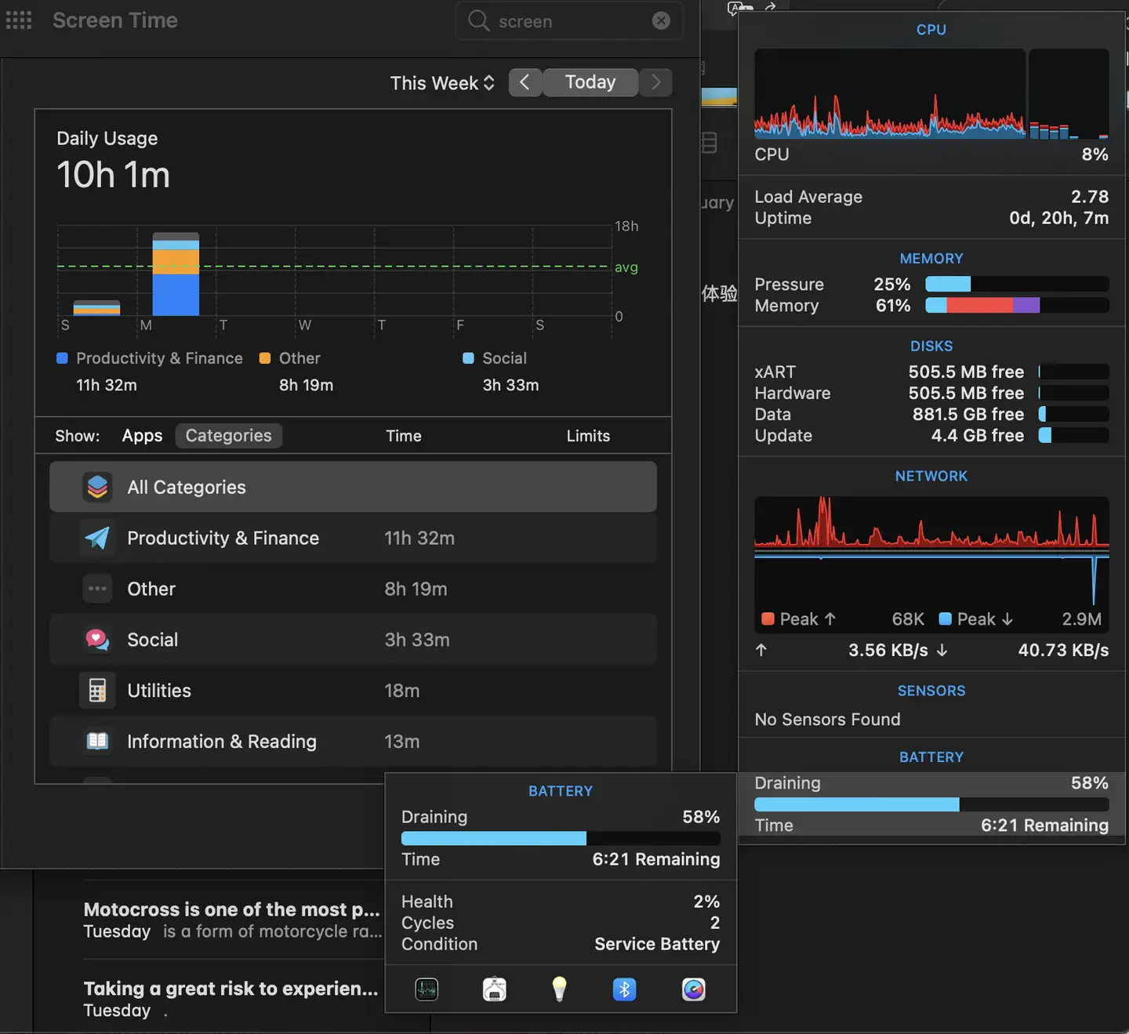Screen dimensions: 1129x1034
Task: Click the memory Pressure bar
Action: point(1017,284)
